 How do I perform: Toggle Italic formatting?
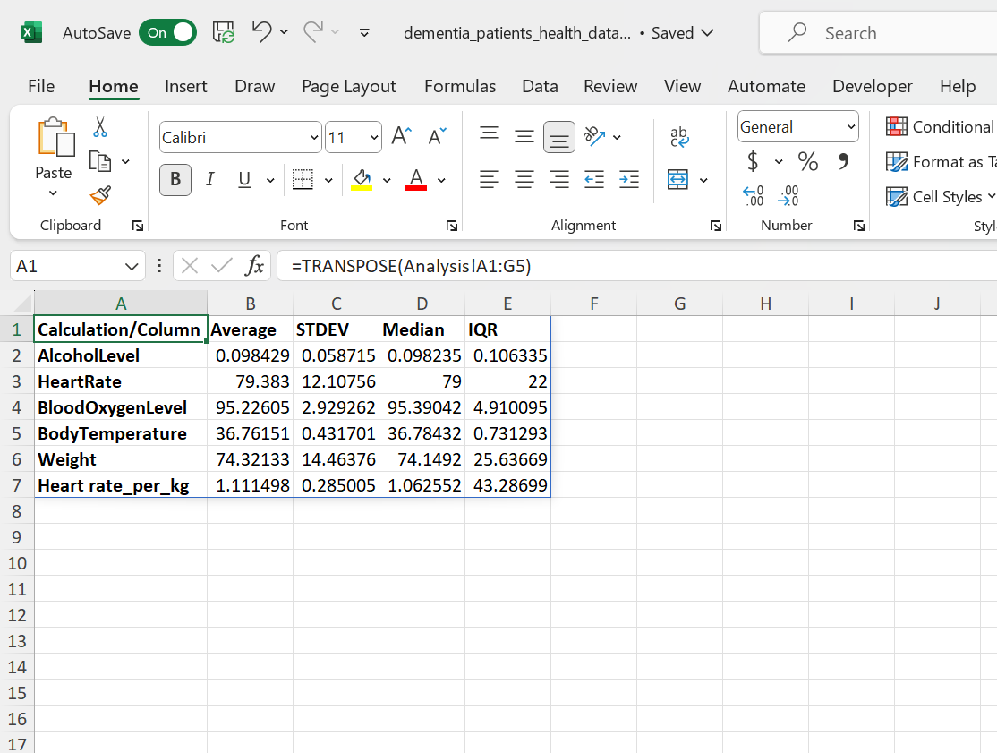(x=209, y=179)
